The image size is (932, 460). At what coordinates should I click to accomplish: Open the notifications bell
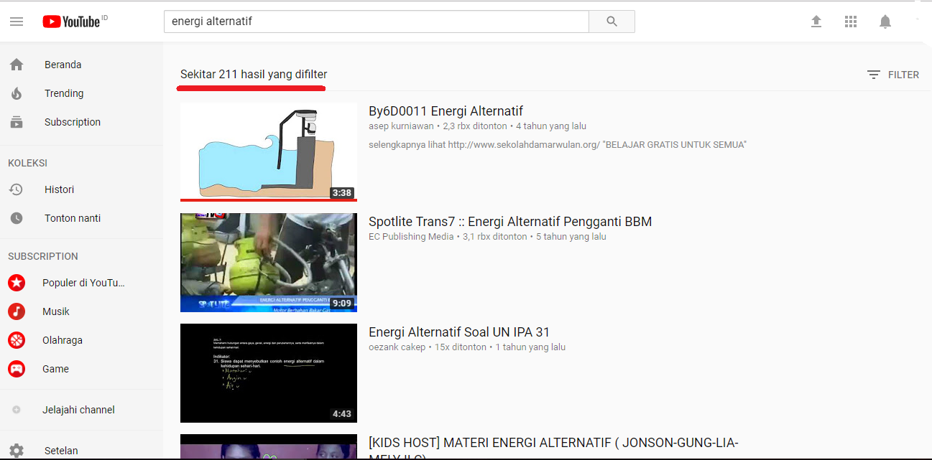[x=885, y=22]
